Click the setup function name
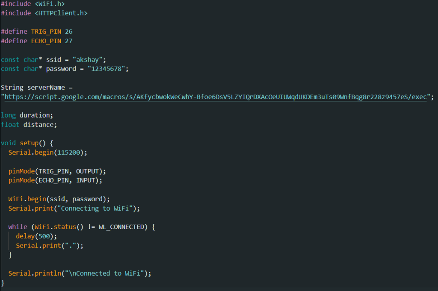The width and height of the screenshot is (438, 291). (x=29, y=143)
